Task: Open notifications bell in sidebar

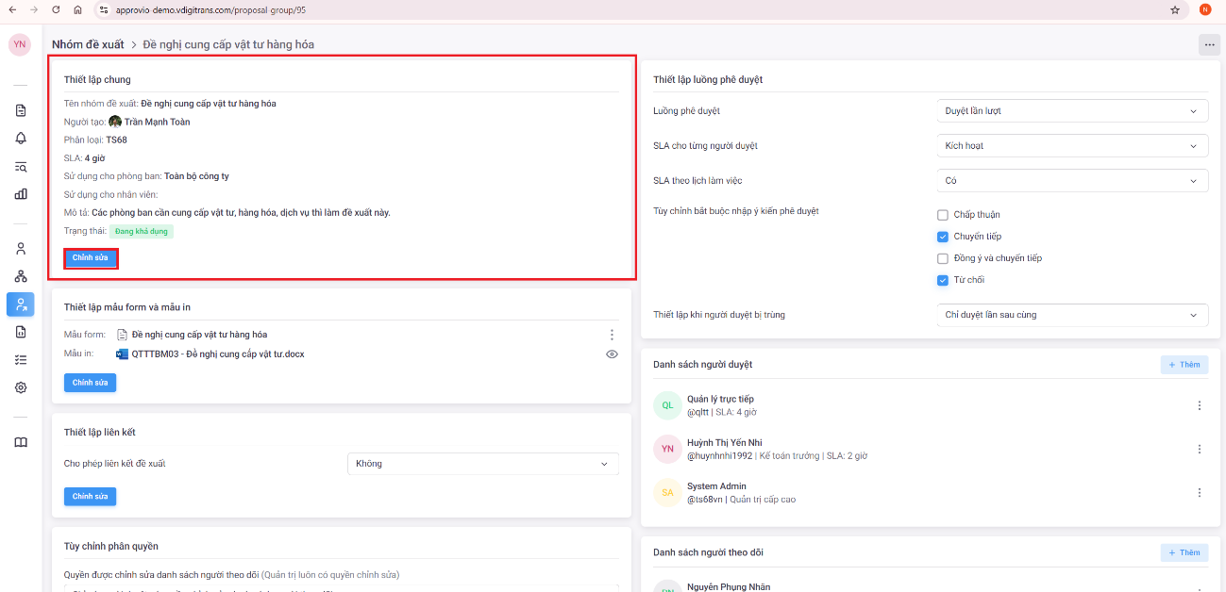Action: pyautogui.click(x=21, y=139)
